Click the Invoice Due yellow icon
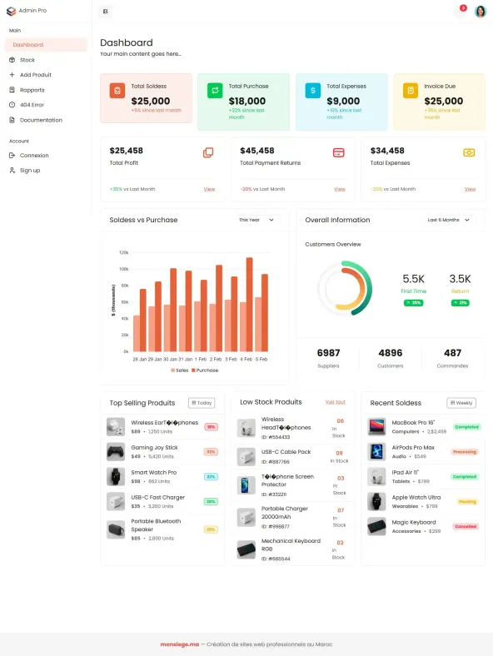The height and width of the screenshot is (656, 493). 410,91
